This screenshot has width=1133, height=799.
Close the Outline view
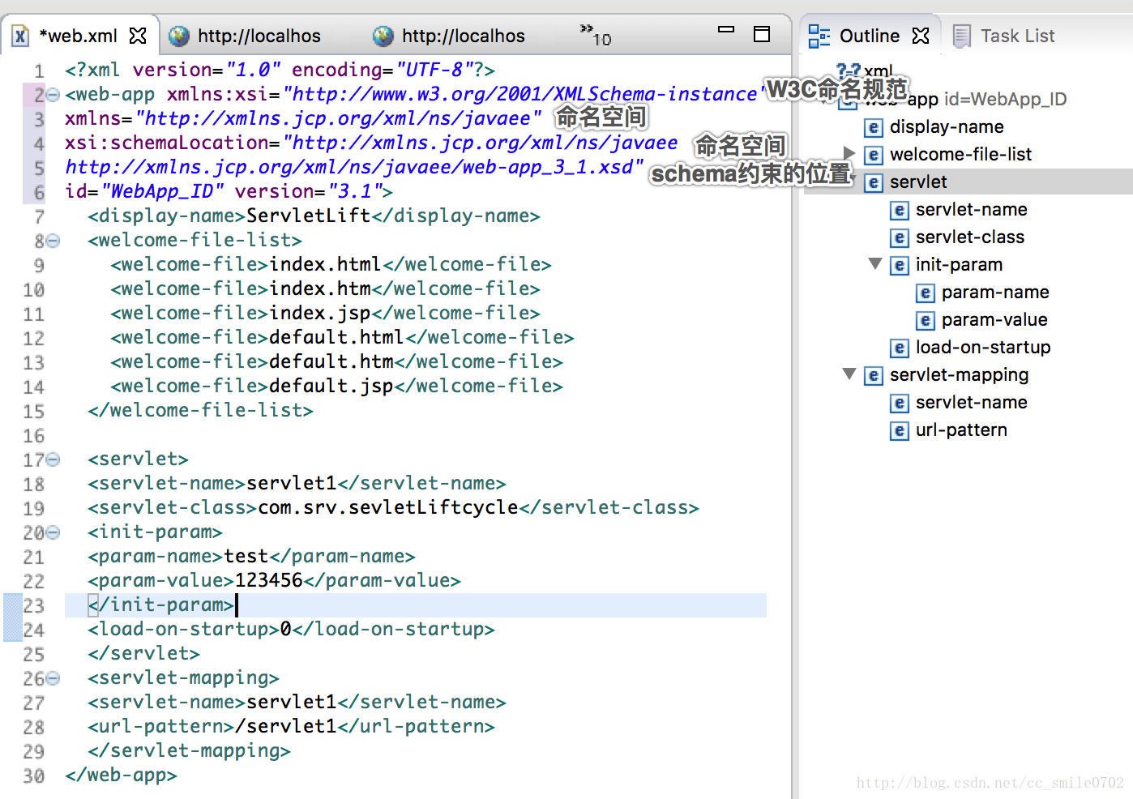tap(921, 36)
